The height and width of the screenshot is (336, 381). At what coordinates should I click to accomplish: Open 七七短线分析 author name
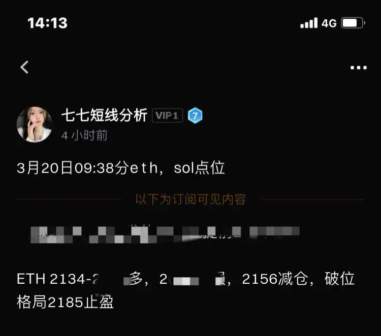pyautogui.click(x=105, y=115)
